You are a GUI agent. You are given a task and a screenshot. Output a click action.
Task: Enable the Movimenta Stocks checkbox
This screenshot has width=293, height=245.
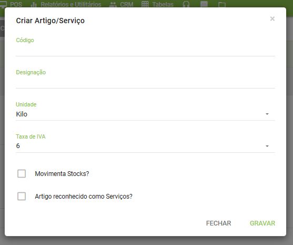[x=22, y=173]
